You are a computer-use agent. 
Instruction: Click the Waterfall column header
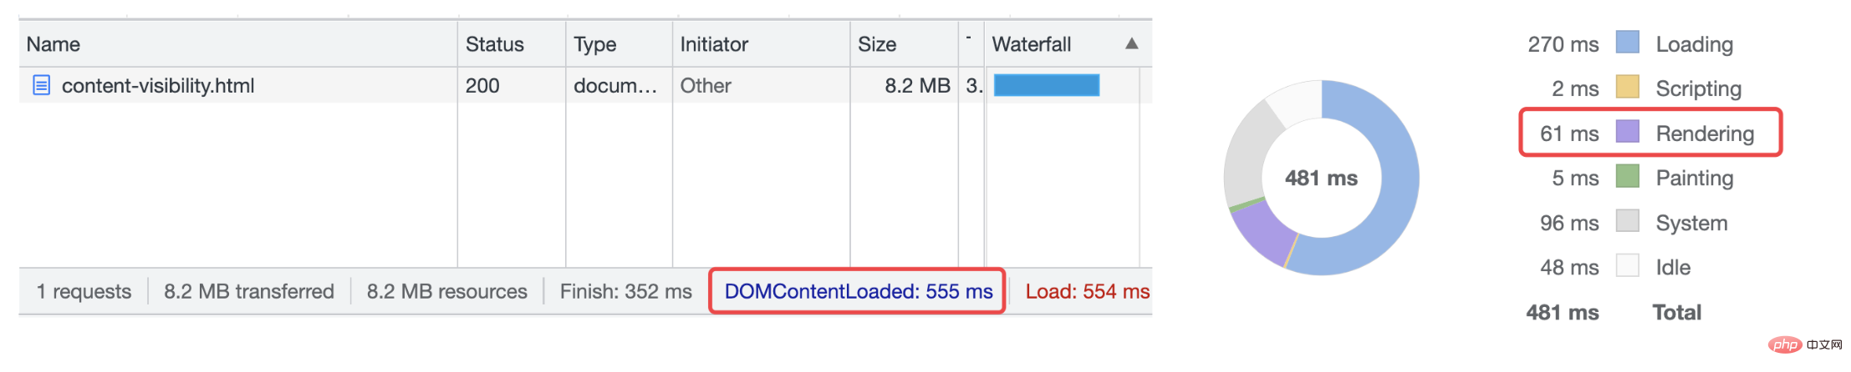click(x=1031, y=44)
